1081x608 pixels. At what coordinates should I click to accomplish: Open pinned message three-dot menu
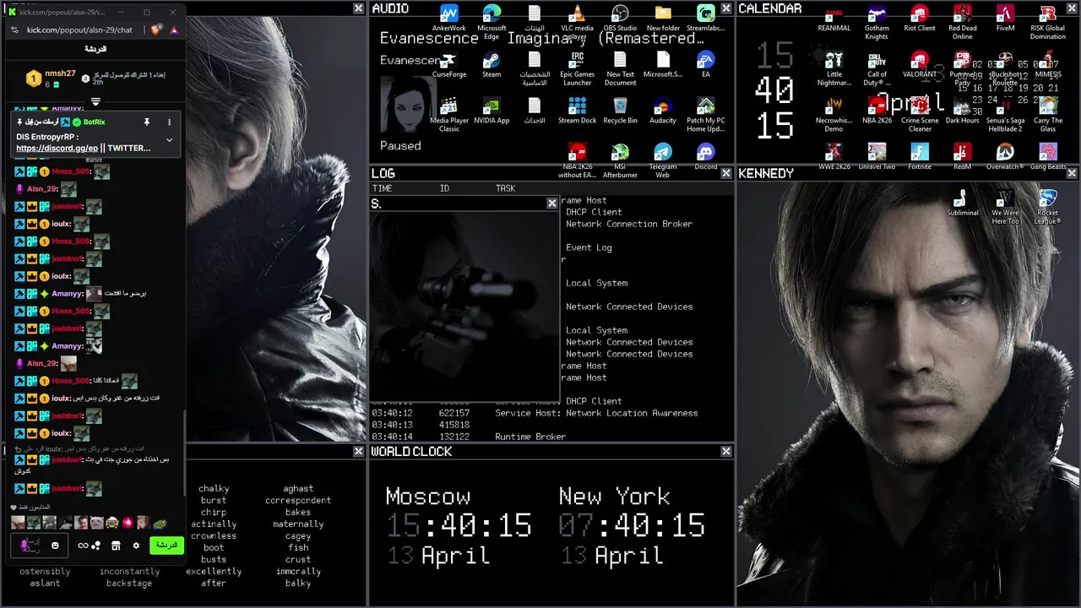click(169, 122)
